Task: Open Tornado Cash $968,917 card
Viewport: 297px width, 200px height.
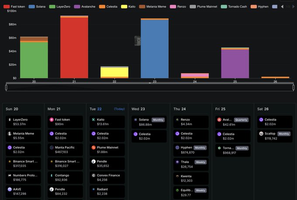Action: [x=233, y=150]
